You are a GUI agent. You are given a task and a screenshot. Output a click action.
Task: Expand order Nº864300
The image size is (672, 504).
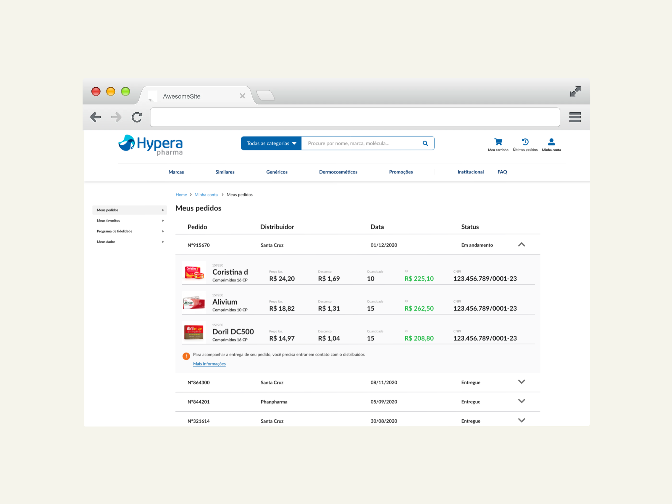tap(521, 382)
